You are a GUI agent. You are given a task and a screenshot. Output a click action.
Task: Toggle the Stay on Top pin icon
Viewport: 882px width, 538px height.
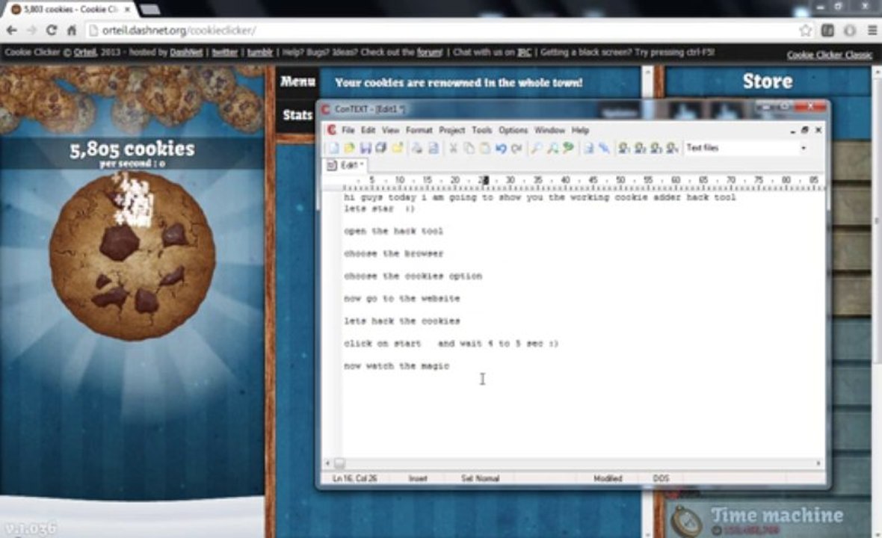(604, 148)
